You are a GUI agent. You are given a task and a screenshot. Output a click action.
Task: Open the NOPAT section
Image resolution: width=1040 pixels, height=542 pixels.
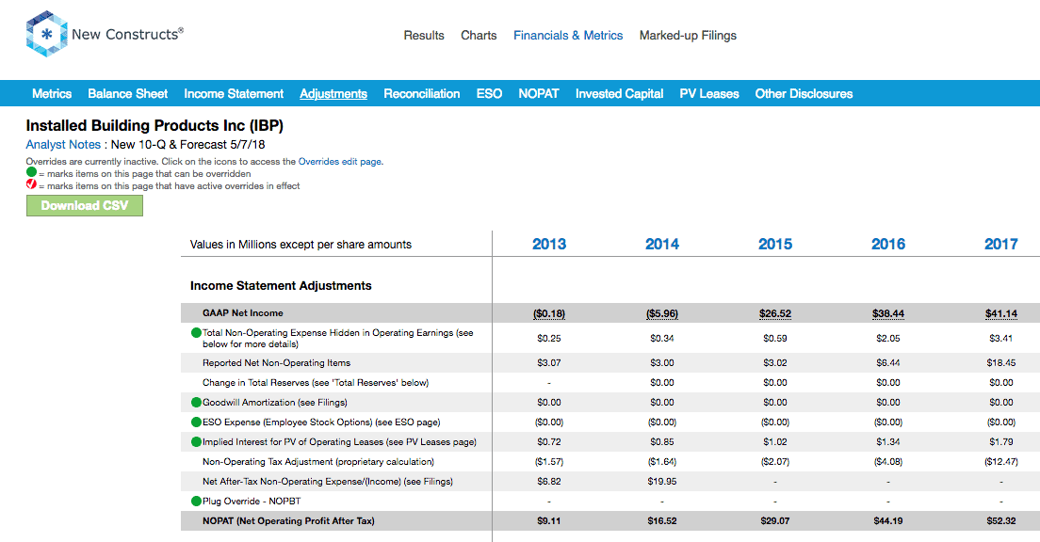point(539,93)
